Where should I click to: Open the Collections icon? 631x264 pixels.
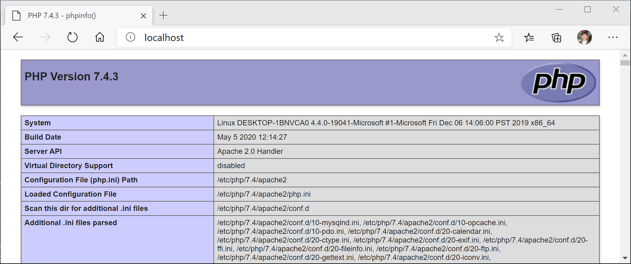(556, 37)
